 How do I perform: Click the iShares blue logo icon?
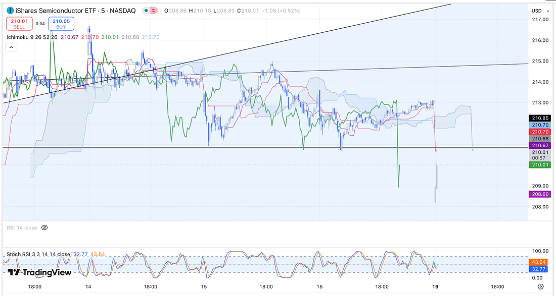[x=10, y=11]
